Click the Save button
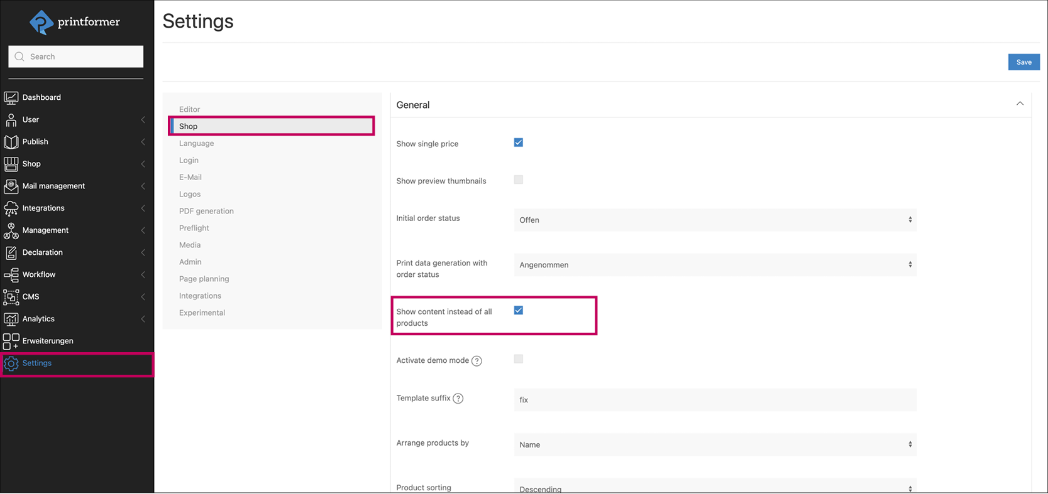 coord(1023,62)
